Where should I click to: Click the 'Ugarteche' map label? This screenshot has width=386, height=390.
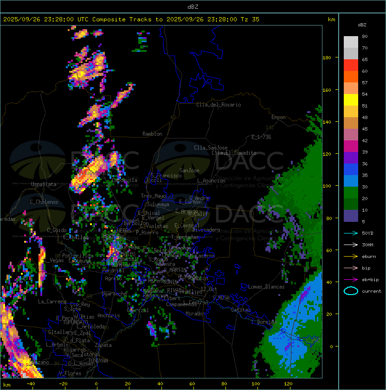115,294
